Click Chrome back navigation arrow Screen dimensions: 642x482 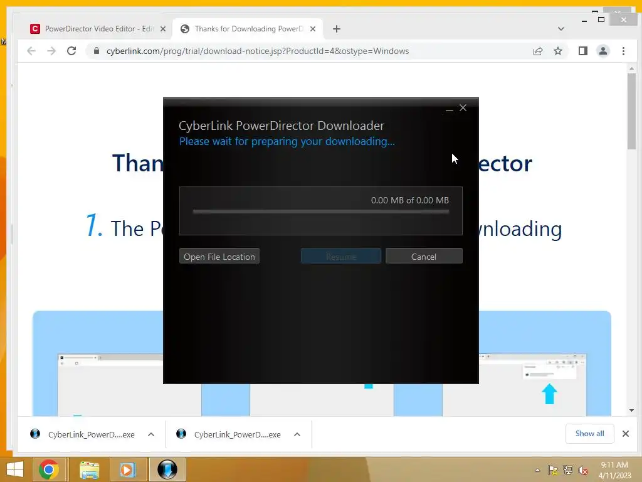pyautogui.click(x=31, y=51)
